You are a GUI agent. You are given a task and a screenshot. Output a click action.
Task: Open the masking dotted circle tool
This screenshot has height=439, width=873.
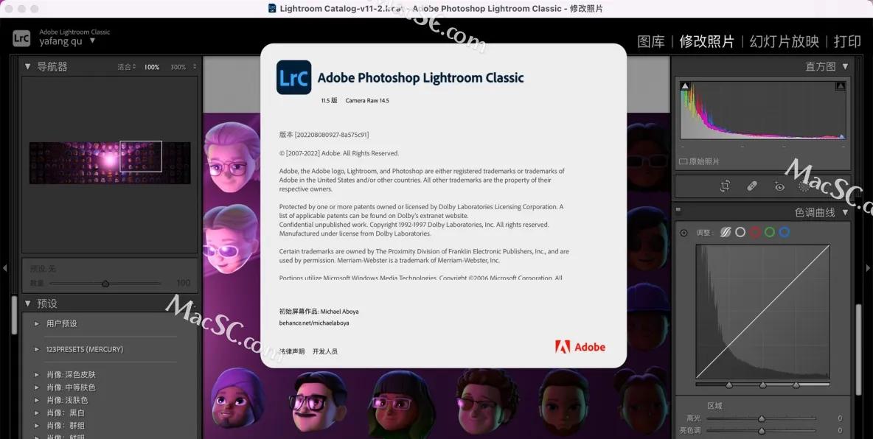[804, 186]
